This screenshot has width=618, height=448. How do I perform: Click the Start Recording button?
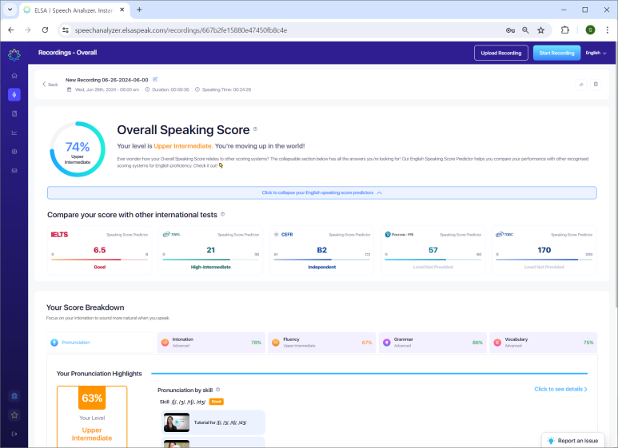click(556, 53)
